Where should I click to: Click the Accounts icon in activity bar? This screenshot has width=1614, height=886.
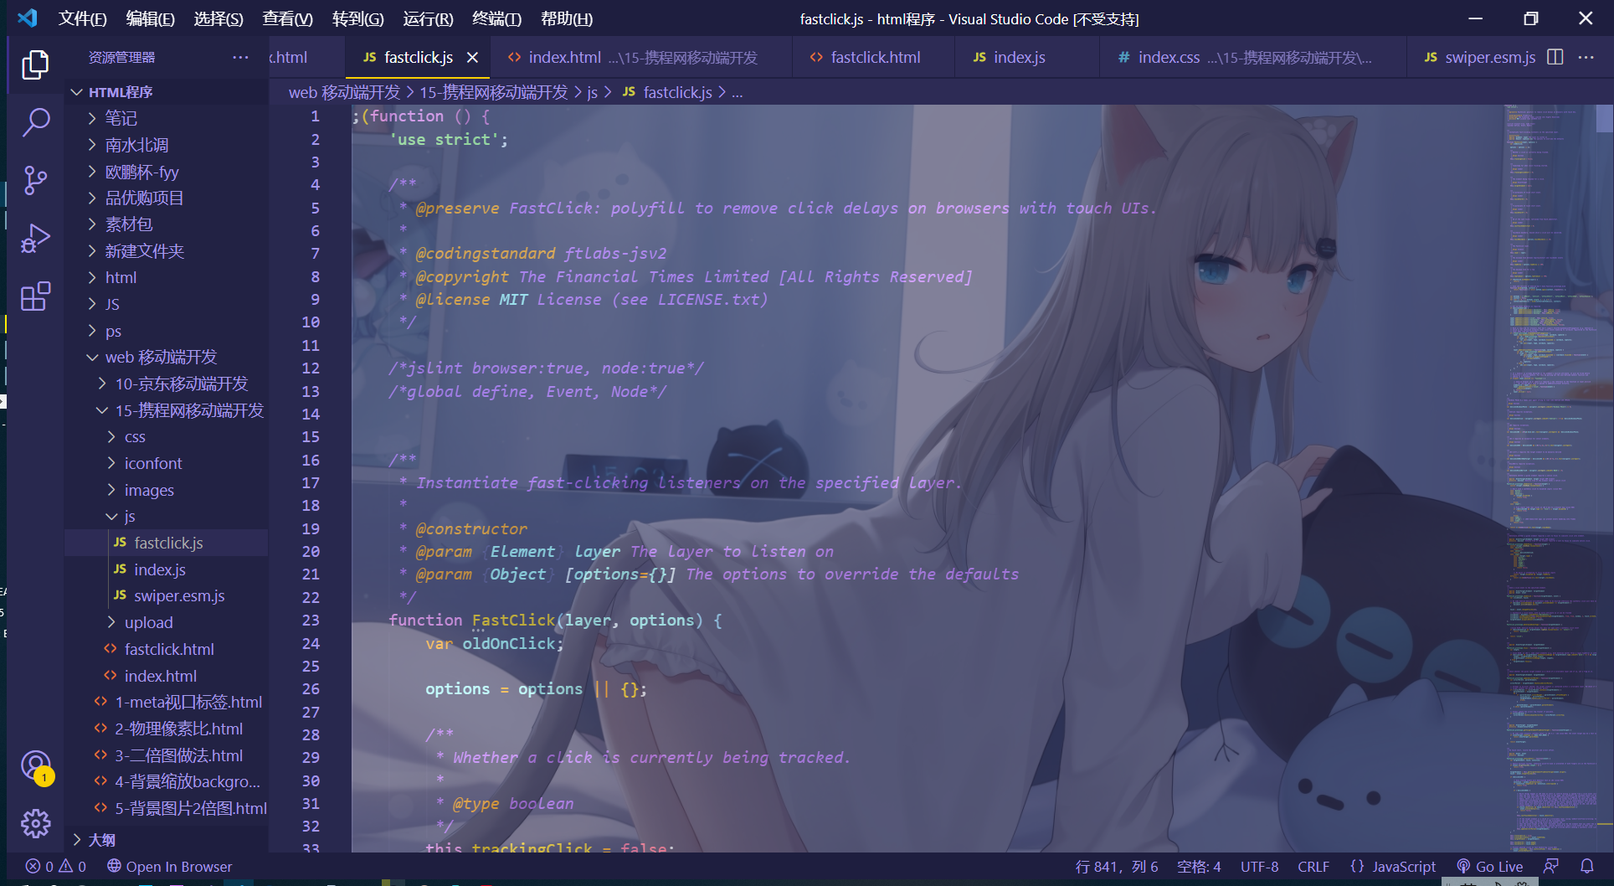point(36,766)
